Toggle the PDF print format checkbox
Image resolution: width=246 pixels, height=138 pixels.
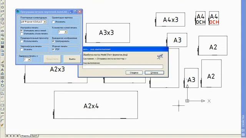[53, 49]
